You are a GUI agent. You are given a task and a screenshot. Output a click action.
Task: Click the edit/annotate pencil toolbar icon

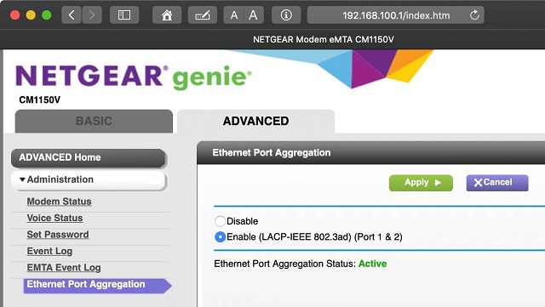203,15
